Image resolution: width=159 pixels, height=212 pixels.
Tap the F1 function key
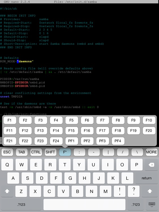(10, 120)
